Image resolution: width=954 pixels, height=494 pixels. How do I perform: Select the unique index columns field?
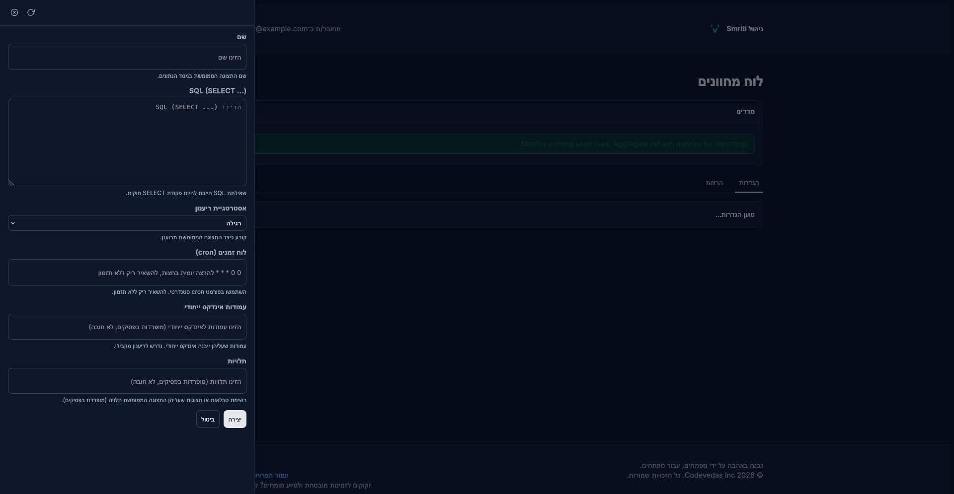coord(127,327)
